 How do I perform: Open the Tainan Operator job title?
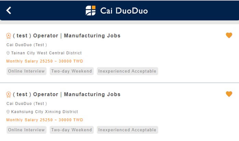(67, 36)
